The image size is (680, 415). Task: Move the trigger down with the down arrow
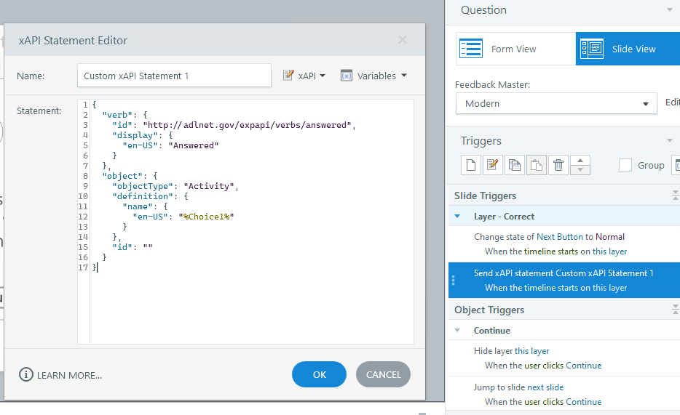(580, 170)
